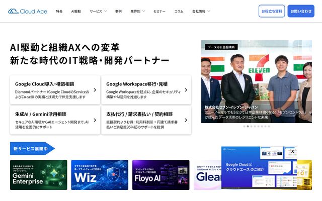The width and height of the screenshot is (322, 201).
Task: Click arrow on Google Workspace移行・見積 card
Action: point(186,90)
